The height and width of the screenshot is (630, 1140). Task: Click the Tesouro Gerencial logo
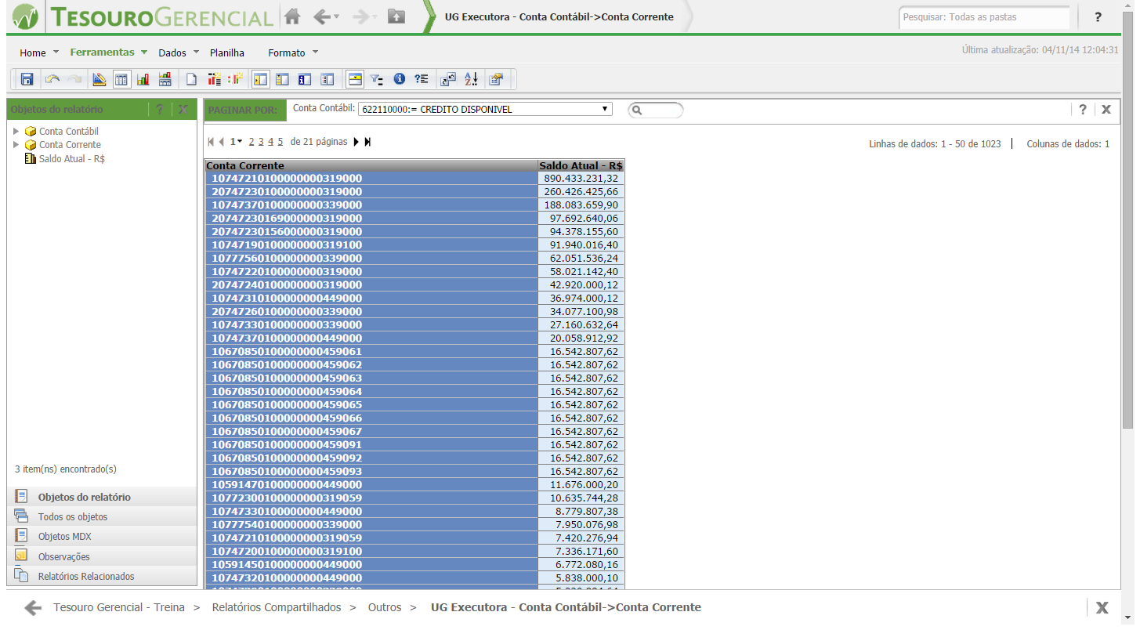141,16
